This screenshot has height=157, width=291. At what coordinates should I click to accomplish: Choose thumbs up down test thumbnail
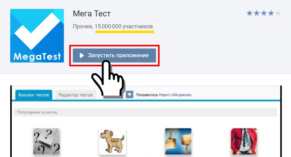pos(178,141)
